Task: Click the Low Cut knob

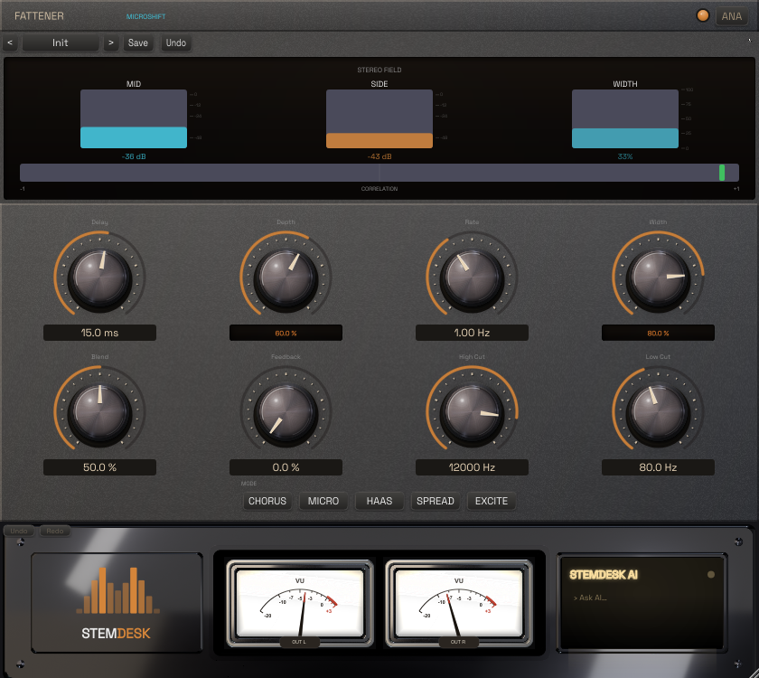Action: pos(658,411)
